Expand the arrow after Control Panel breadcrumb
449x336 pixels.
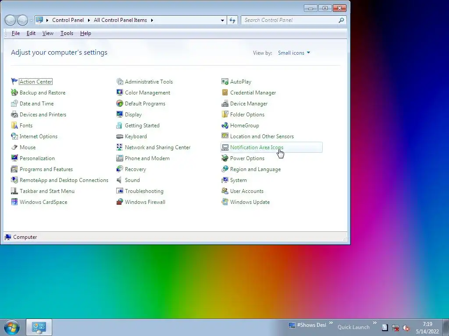[x=89, y=20]
